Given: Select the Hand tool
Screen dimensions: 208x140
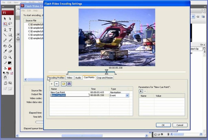Looking at the screenshot, I should coord(5,57).
